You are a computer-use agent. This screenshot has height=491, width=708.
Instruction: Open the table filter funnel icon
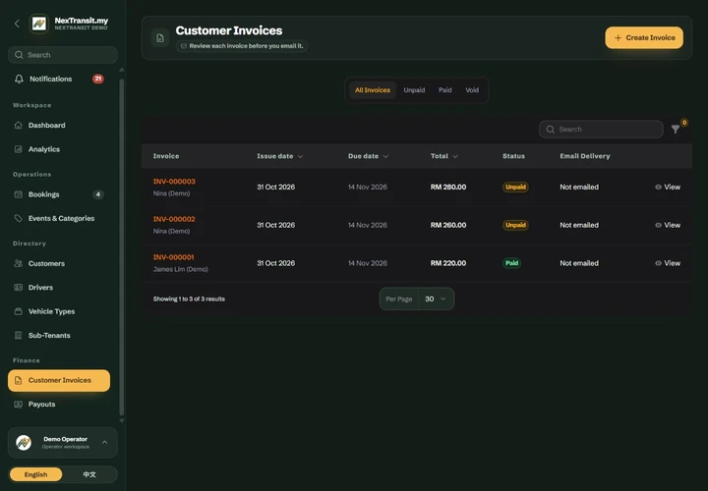click(x=675, y=130)
